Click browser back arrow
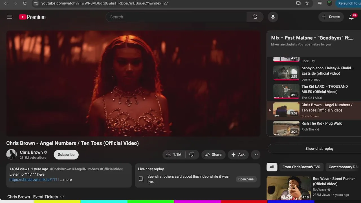Screen dimensions: 361x203 6,3
